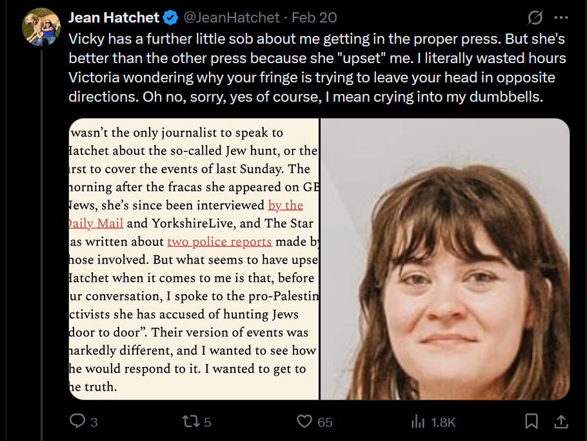The image size is (587, 441).
Task: Like the tweet with the heart icon
Action: point(304,422)
